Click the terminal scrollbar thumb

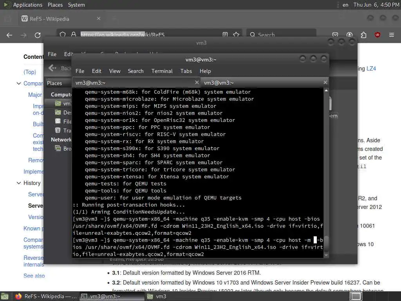(x=326, y=243)
